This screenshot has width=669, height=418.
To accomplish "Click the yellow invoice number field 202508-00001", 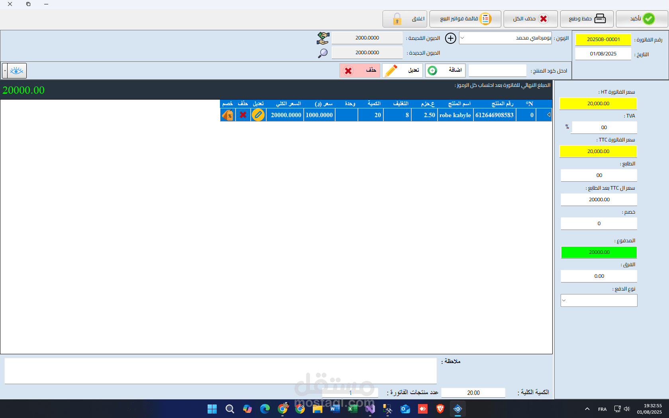I will point(603,39).
